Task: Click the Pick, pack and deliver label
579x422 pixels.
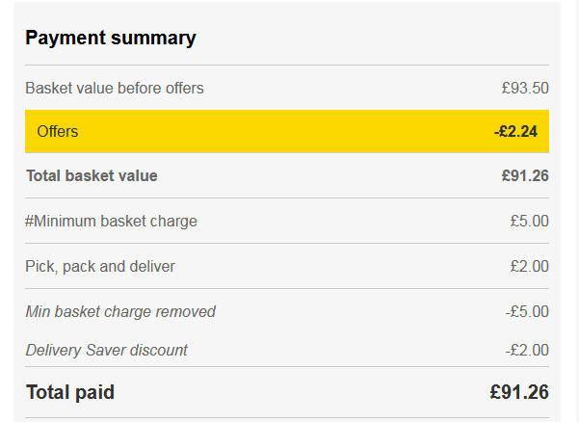Action: click(x=100, y=267)
